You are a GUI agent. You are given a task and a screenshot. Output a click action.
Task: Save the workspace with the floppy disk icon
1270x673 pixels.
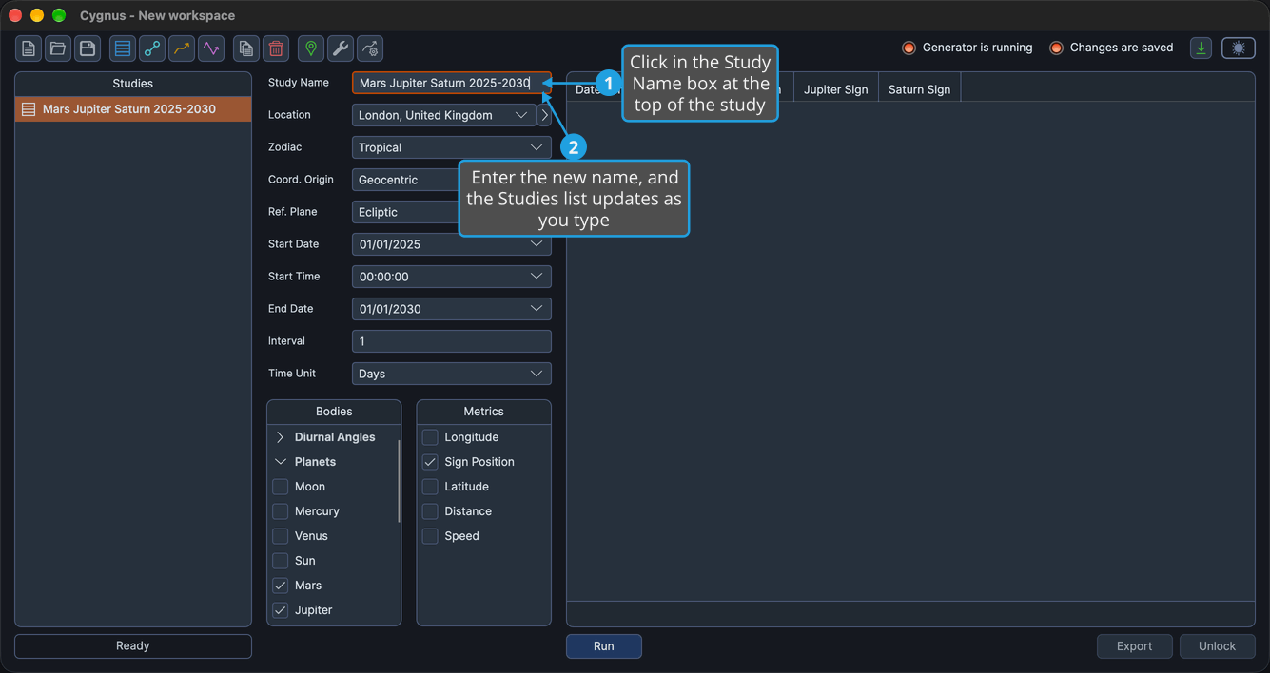pos(88,48)
